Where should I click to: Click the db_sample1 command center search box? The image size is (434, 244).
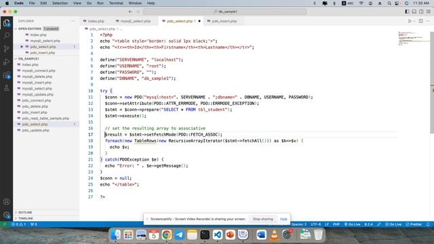pyautogui.click(x=225, y=12)
